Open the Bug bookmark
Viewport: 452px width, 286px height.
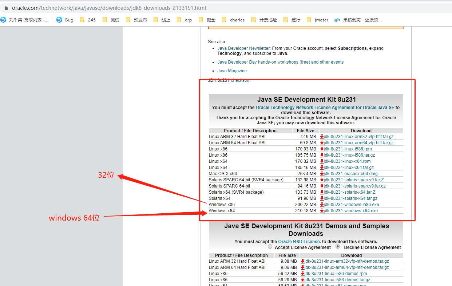tap(65, 20)
